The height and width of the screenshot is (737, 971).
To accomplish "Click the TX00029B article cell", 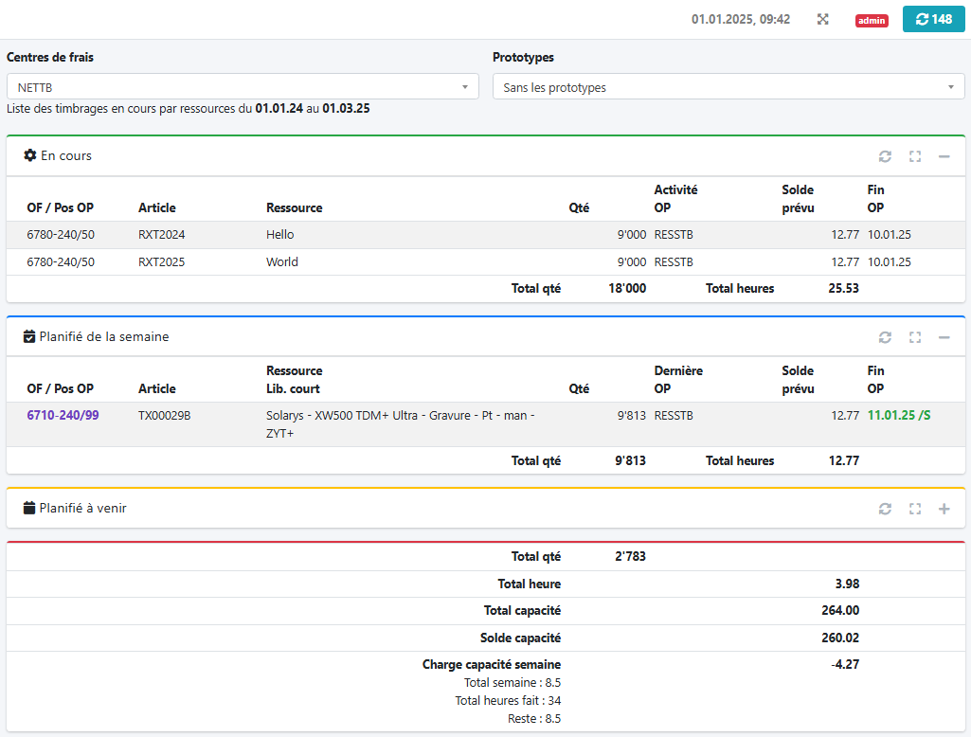I will (164, 416).
